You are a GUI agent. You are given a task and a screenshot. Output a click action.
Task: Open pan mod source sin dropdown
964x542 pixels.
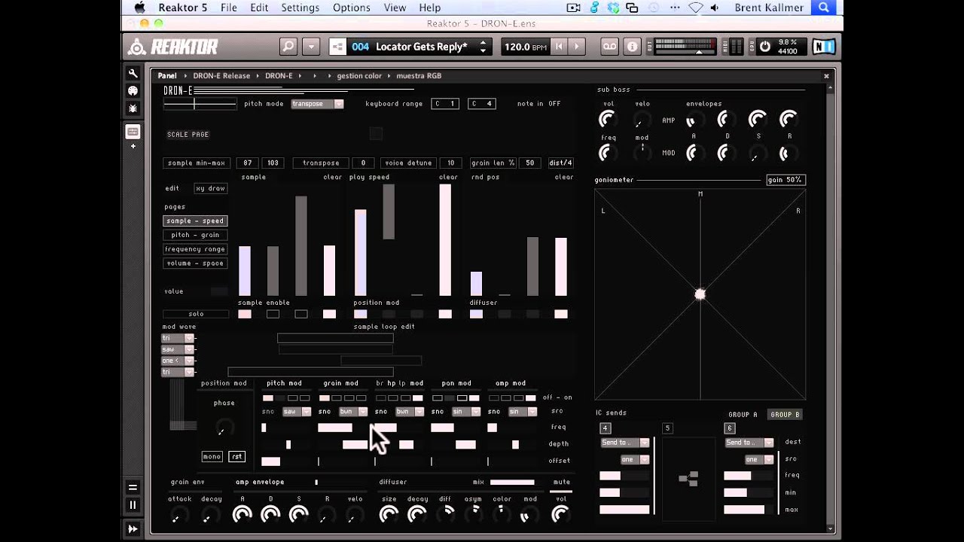click(466, 412)
